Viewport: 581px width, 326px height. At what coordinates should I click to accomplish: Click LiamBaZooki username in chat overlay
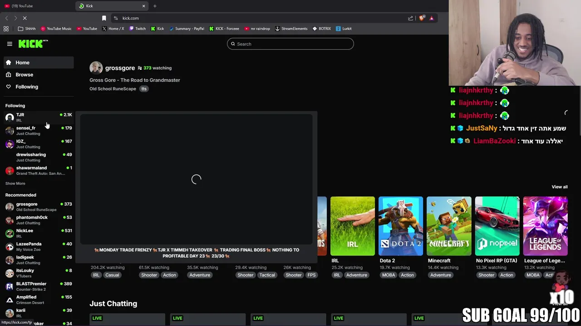point(494,141)
